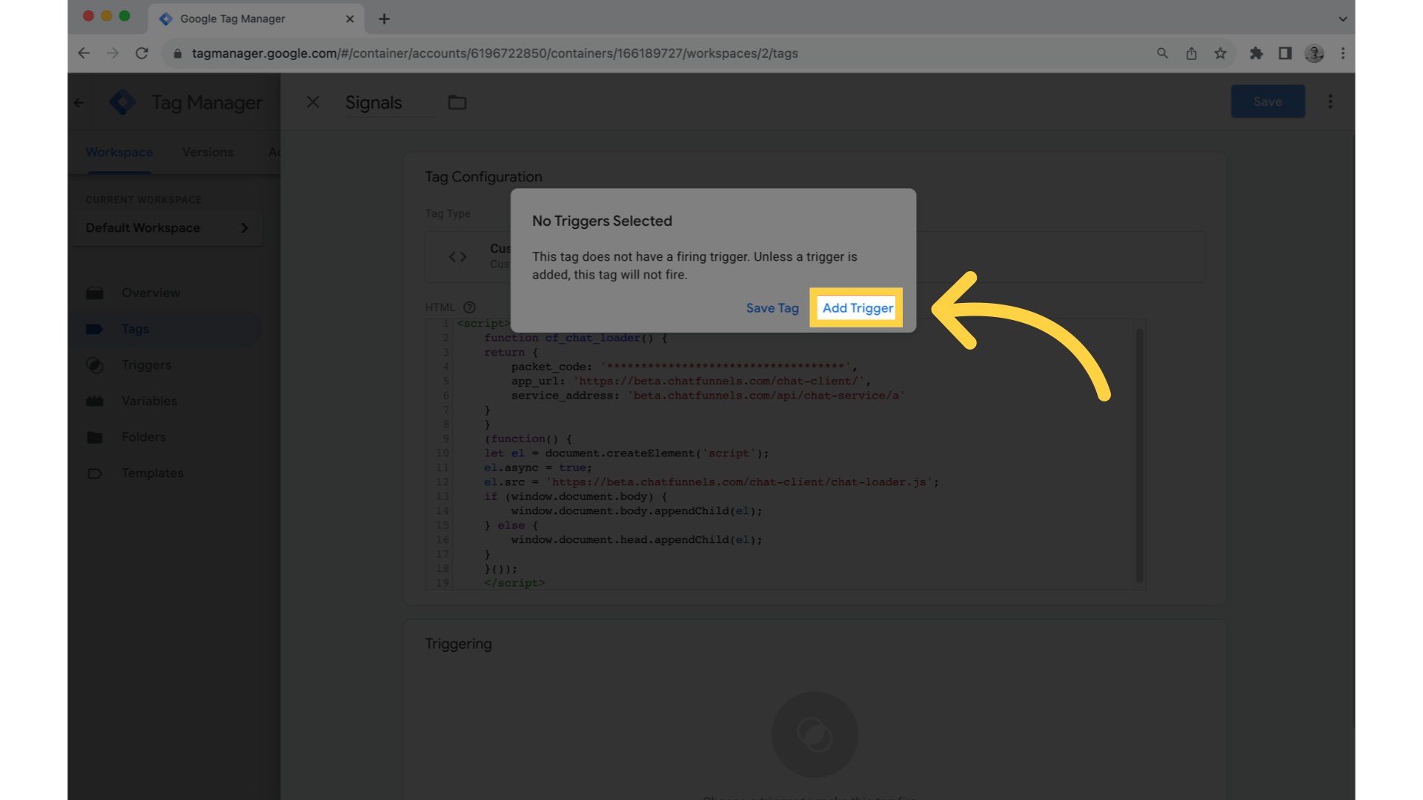Select the Workspace tab

[x=119, y=151]
